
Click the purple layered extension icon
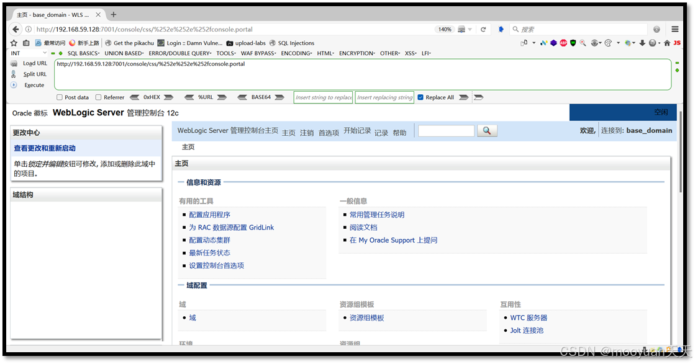coord(553,43)
